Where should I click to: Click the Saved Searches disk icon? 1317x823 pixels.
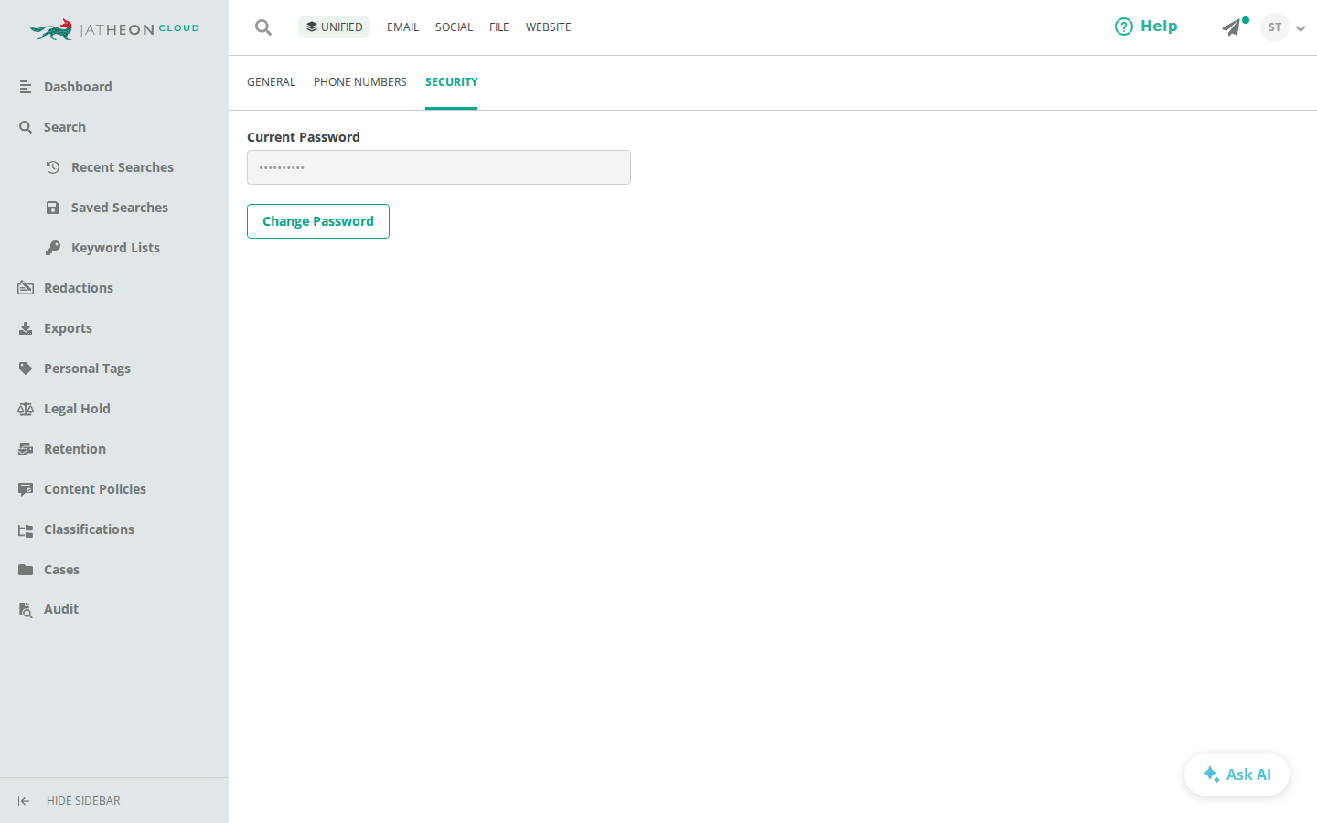click(x=53, y=208)
